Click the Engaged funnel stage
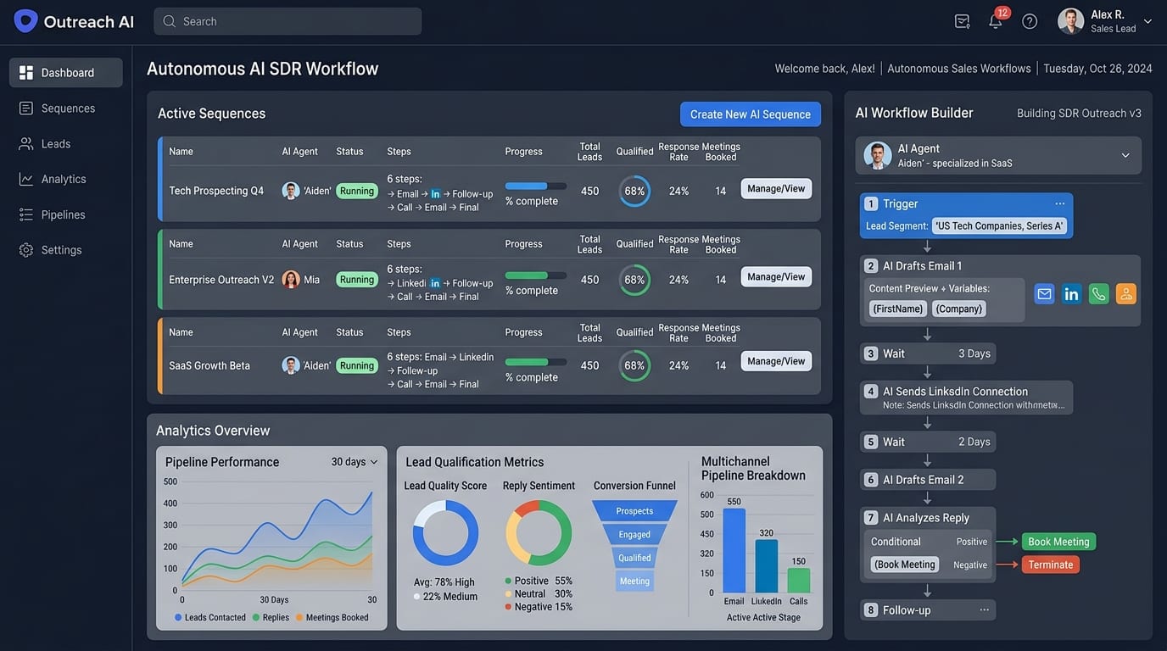Screen dimensions: 1167x651 coord(634,535)
